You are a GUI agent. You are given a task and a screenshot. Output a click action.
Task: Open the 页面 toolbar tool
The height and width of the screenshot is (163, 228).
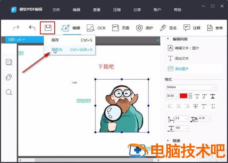(121, 28)
